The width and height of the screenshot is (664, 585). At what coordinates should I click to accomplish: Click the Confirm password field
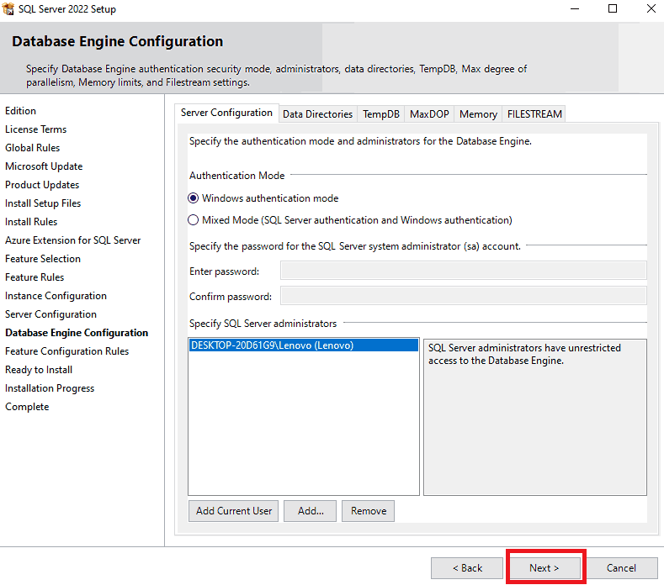click(x=463, y=296)
